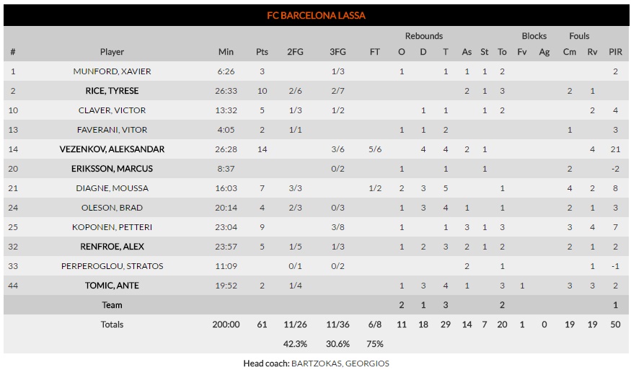Click the FC Barcelona Lassa header

[x=316, y=15]
